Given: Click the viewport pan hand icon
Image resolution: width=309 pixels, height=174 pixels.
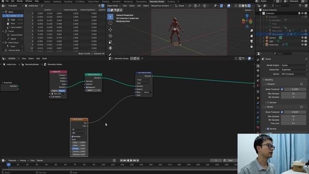Looking at the screenshot, I should tap(252, 36).
